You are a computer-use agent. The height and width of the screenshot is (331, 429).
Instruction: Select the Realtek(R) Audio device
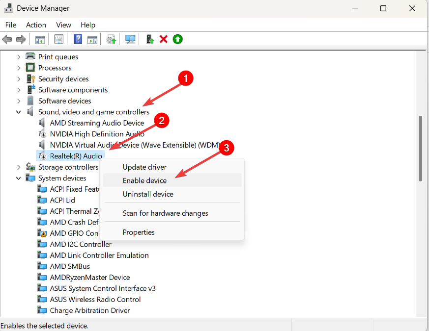76,155
